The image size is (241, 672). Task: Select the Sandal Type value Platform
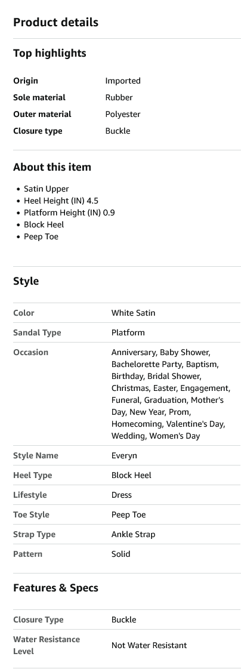(128, 332)
